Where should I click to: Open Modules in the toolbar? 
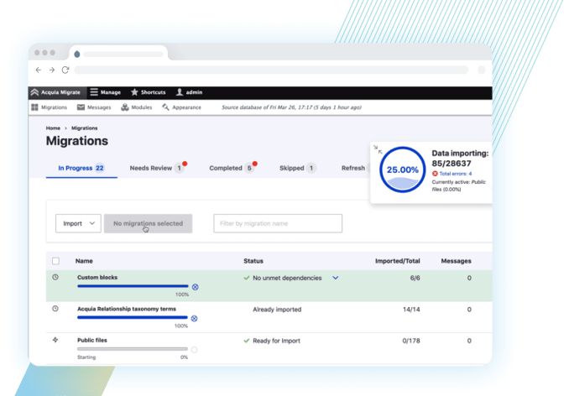(136, 107)
